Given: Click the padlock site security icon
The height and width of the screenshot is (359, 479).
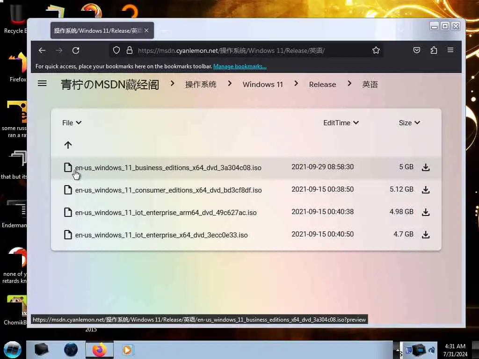Looking at the screenshot, I should (130, 50).
